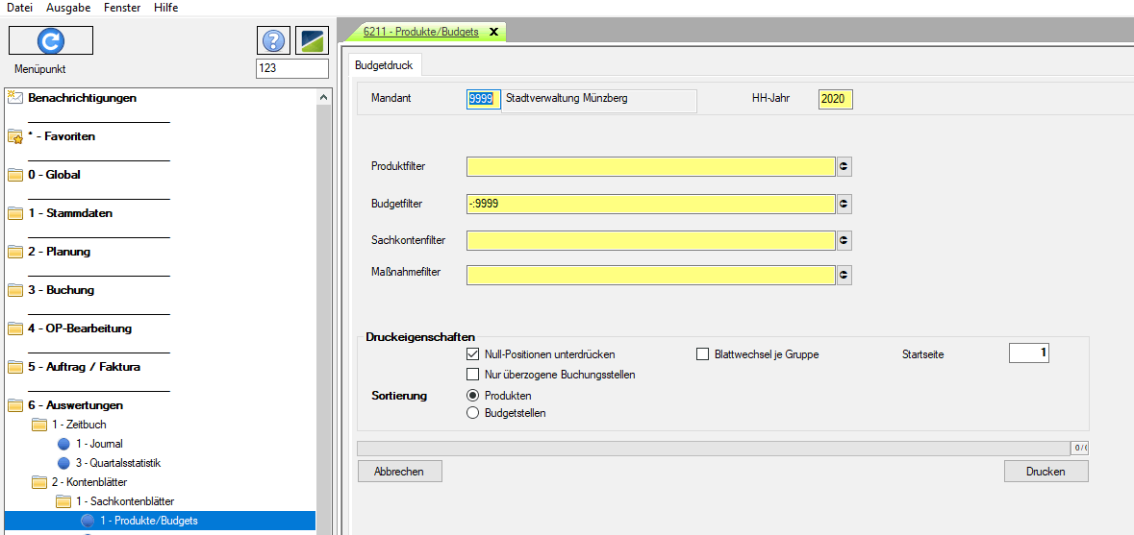Screen dimensions: 1134x535
Task: Close the 6211 Produkte/Budgets tab
Action: 494,32
